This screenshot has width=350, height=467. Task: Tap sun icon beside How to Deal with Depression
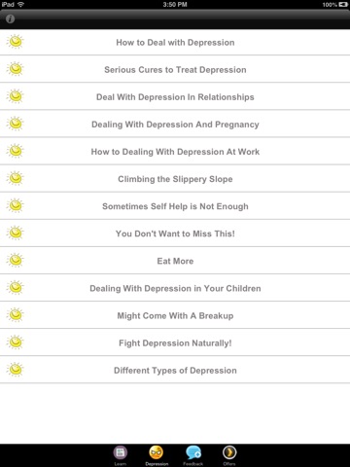tap(16, 42)
